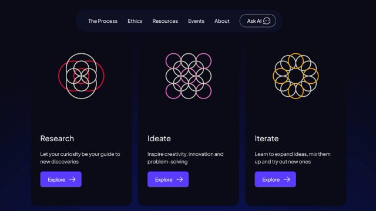Open the About page
Screen dimensions: 376x211
[222, 21]
